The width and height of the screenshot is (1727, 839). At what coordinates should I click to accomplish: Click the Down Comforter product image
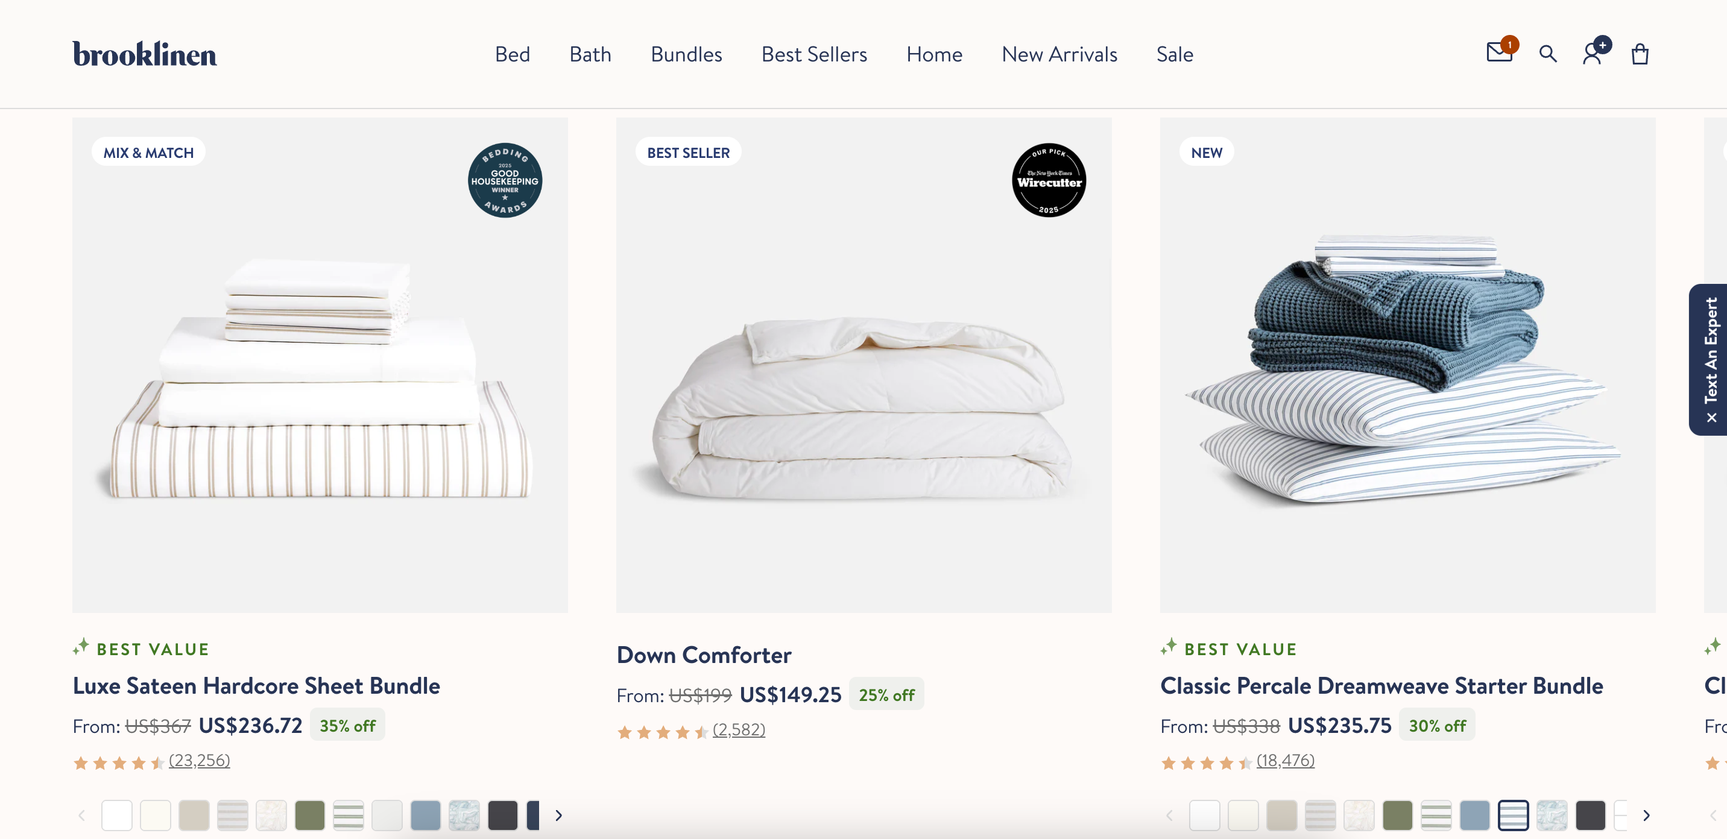[x=863, y=365]
